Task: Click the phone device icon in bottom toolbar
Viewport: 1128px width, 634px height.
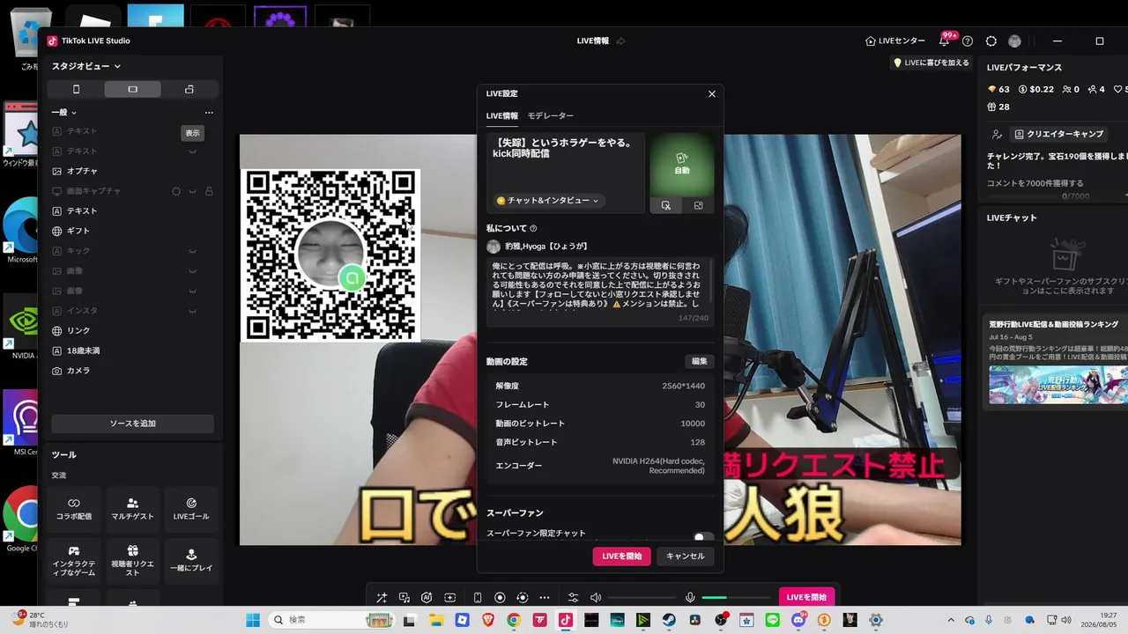Action: [478, 597]
